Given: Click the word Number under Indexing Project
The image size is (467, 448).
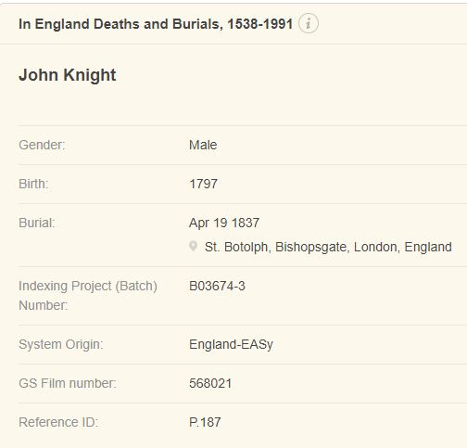Looking at the screenshot, I should pos(43,305).
